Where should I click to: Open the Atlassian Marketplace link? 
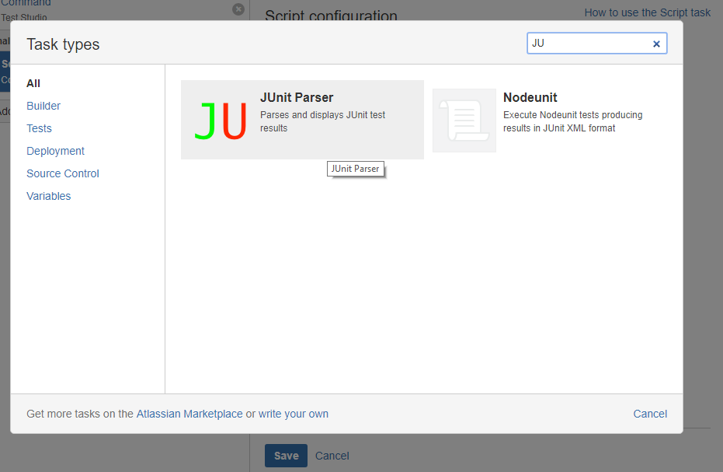(189, 414)
